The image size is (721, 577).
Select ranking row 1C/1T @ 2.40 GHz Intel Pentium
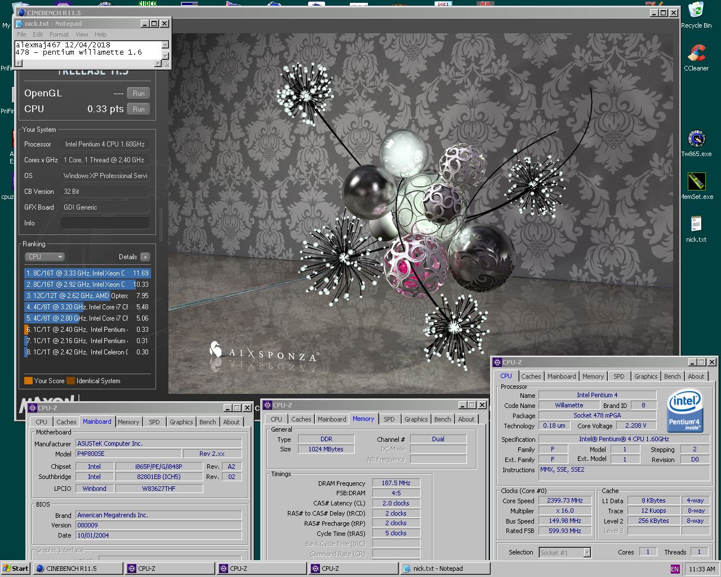pos(87,330)
